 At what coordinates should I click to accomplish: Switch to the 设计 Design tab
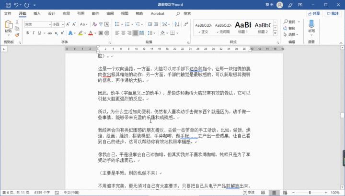[51, 13]
